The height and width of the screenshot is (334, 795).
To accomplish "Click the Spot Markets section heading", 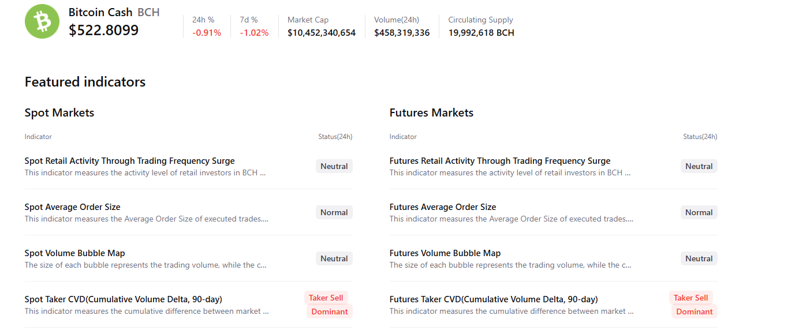I will pos(59,112).
